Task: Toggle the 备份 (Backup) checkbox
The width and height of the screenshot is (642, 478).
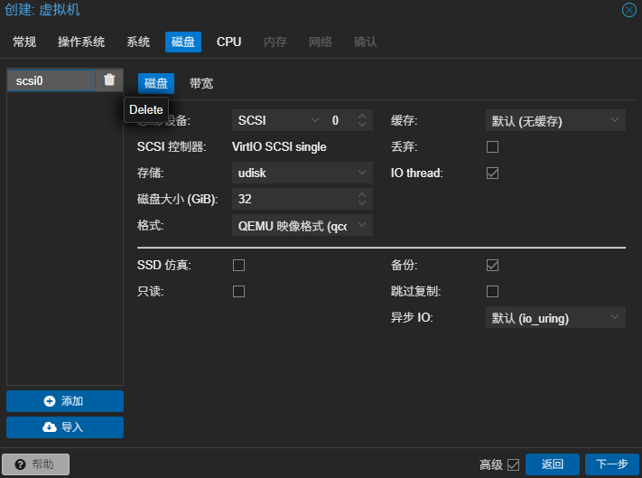Action: pyautogui.click(x=492, y=266)
